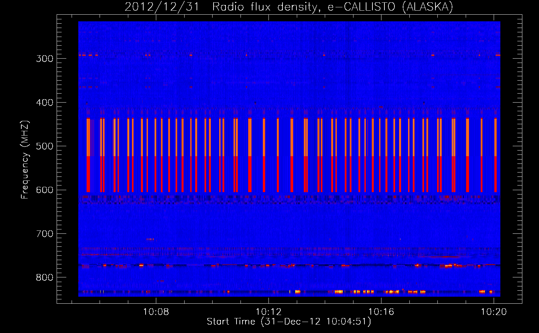539x333 pixels.
Task: Select the 300 frequency tick label
Action: coord(45,59)
